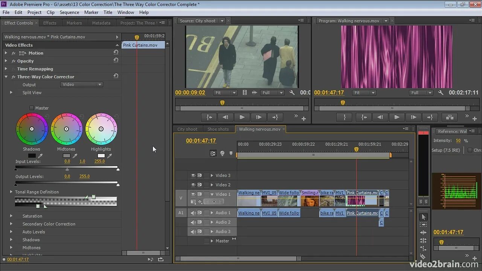The height and width of the screenshot is (271, 482).
Task: Expand Tonal Range Definition
Action: 11,192
